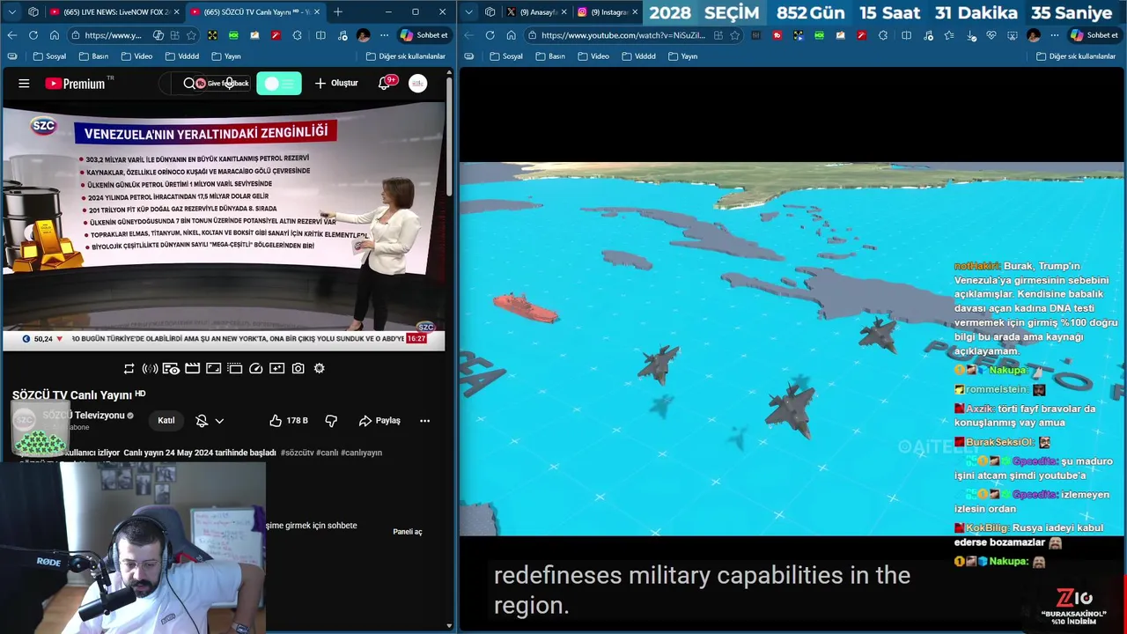Viewport: 1127px width, 634px height.
Task: Open YouTube guide hamburger menu in left window
Action: 24,84
